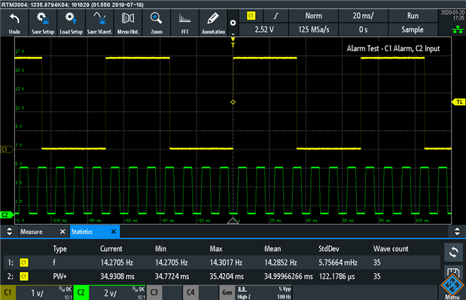Click the 125 MSa/s sample rate field
The image size is (466, 300).
[x=313, y=29]
